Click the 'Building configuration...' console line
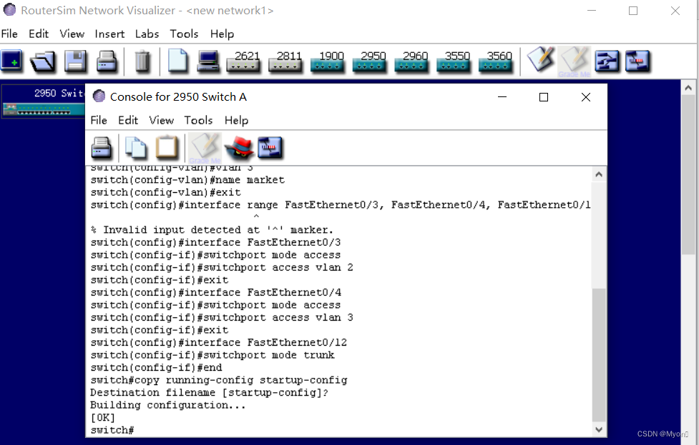 pos(167,405)
